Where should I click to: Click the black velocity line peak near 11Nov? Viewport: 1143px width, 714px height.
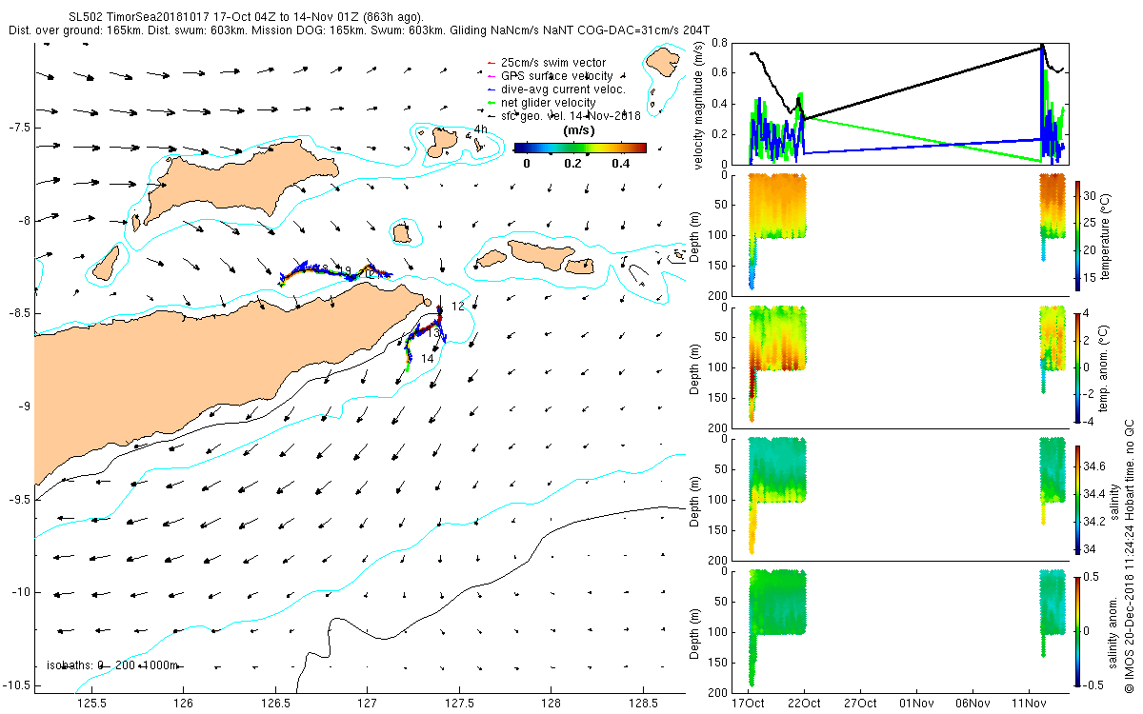pos(1042,46)
